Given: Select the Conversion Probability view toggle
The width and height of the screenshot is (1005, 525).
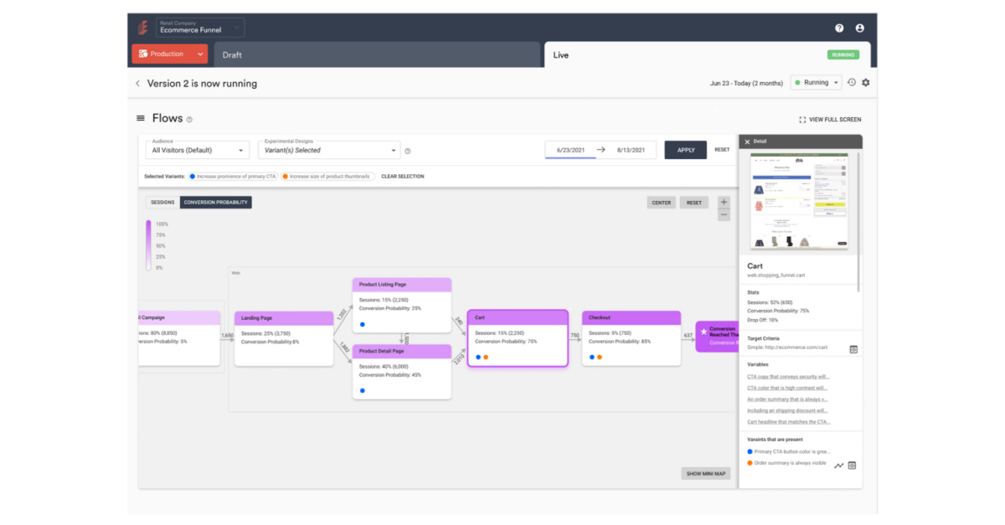Looking at the screenshot, I should pos(216,203).
